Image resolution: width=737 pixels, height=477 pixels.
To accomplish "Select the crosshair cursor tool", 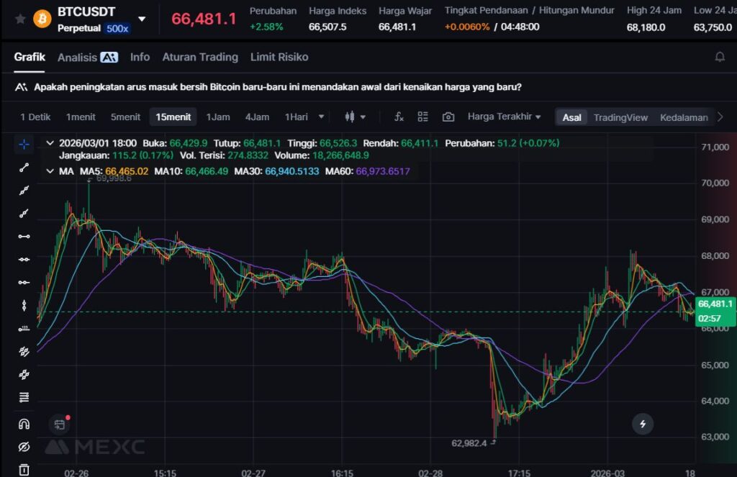I will (x=24, y=144).
